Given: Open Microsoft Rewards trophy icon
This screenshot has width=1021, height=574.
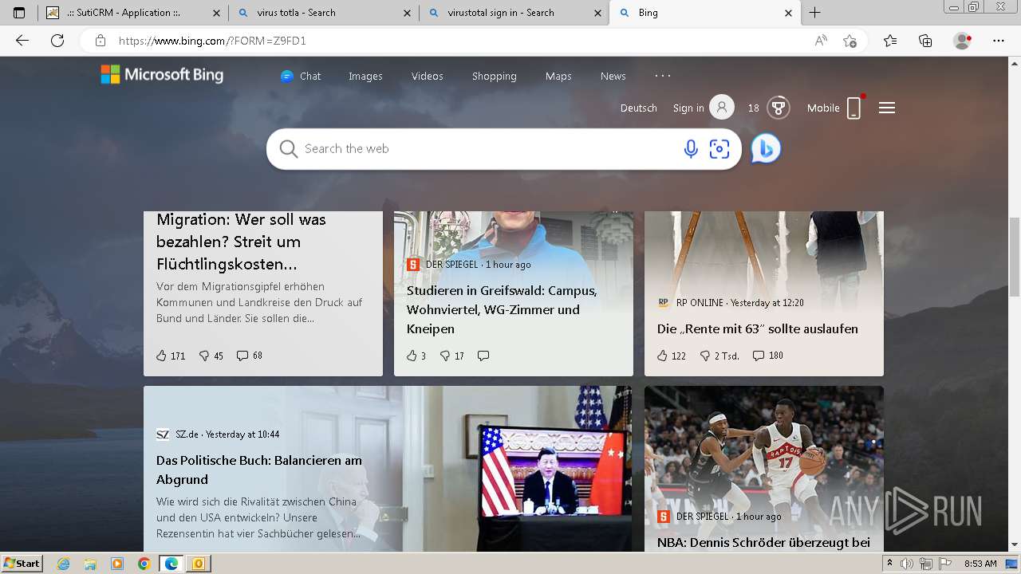Looking at the screenshot, I should [x=779, y=108].
